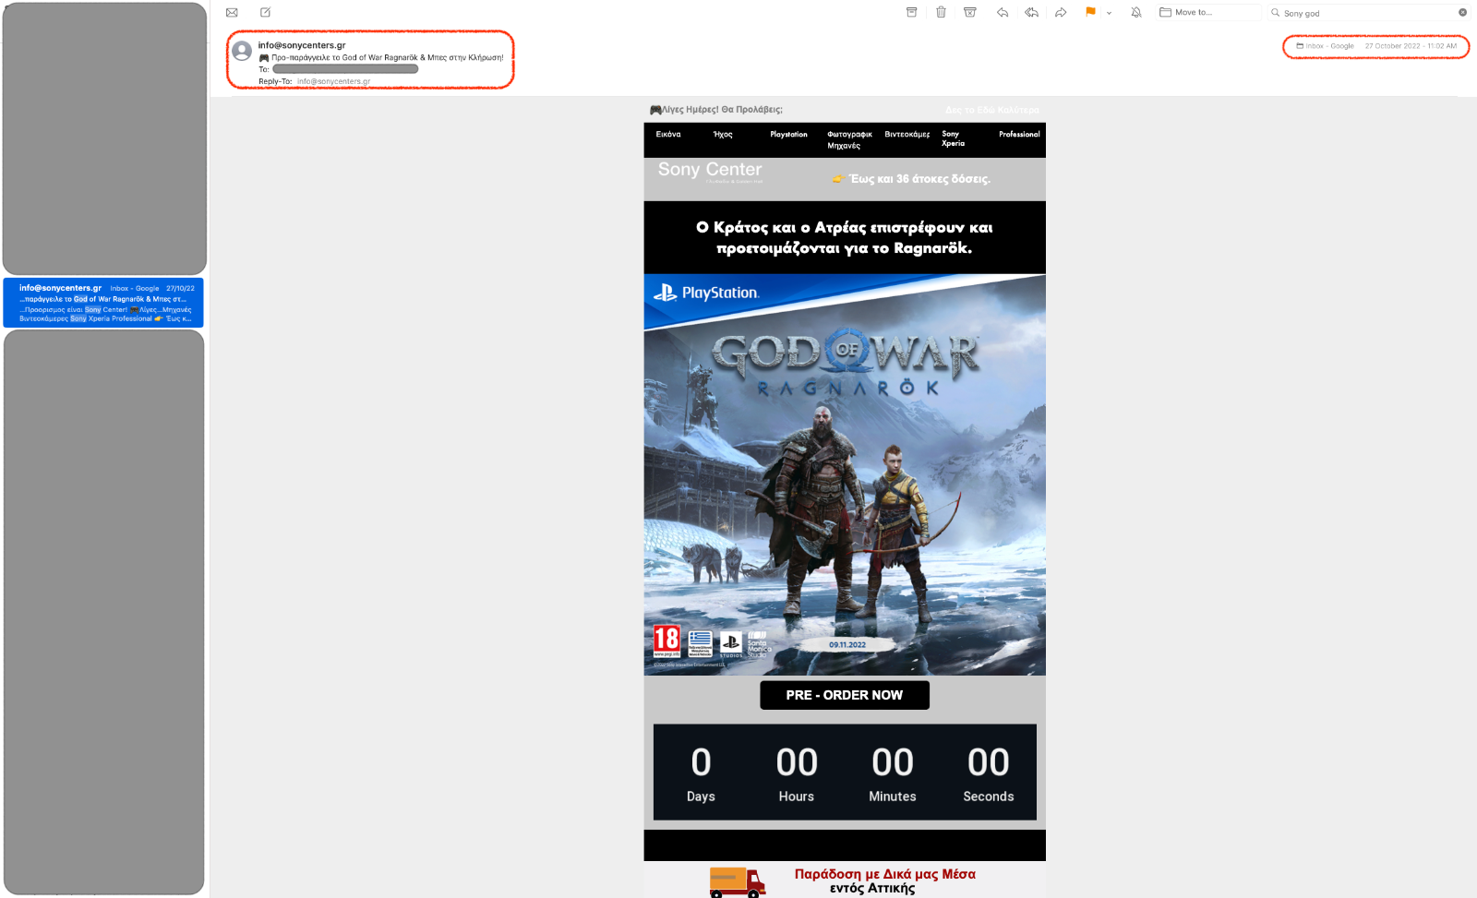Click the PlayStation logo on the banner
This screenshot has width=1477, height=898.
click(x=706, y=293)
